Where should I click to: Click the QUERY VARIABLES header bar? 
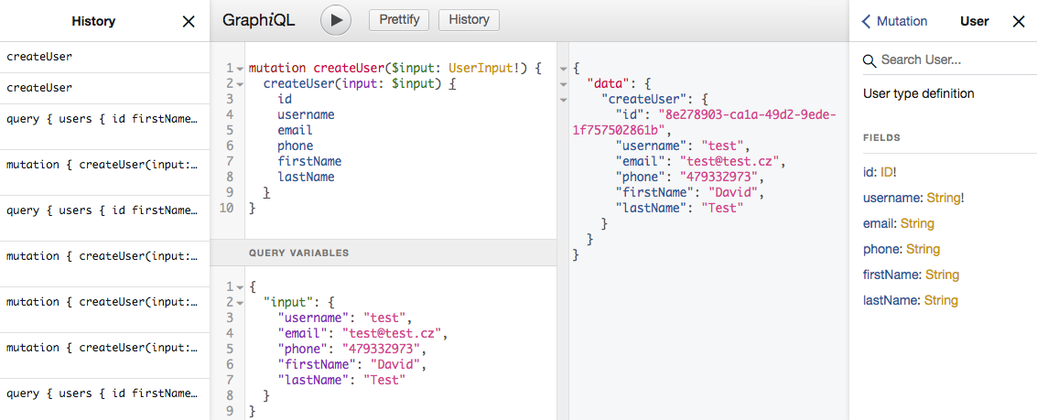pos(383,253)
